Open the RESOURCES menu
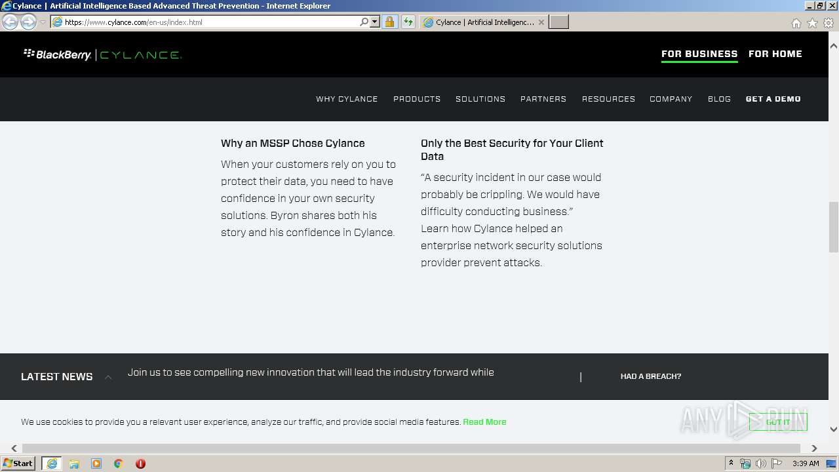The width and height of the screenshot is (839, 472). click(608, 99)
